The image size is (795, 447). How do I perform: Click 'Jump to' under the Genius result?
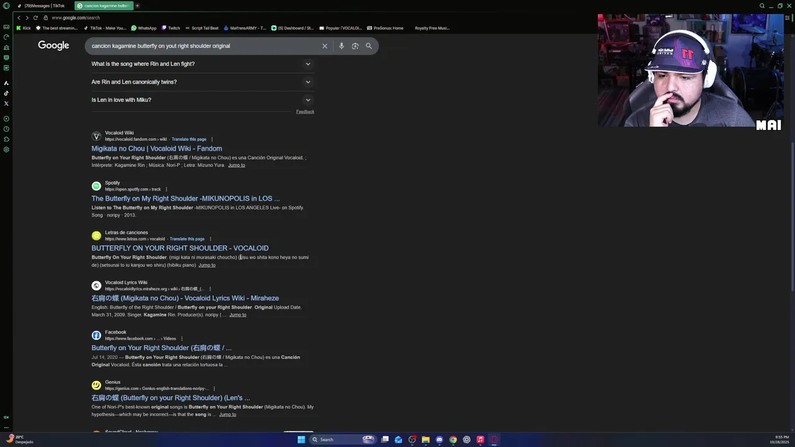coord(227,415)
